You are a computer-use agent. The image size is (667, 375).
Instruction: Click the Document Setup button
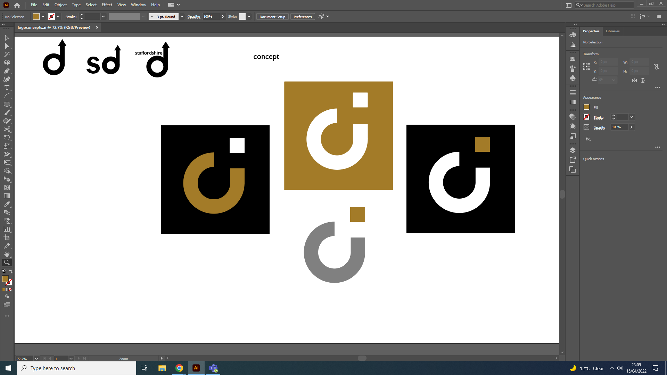click(x=272, y=17)
